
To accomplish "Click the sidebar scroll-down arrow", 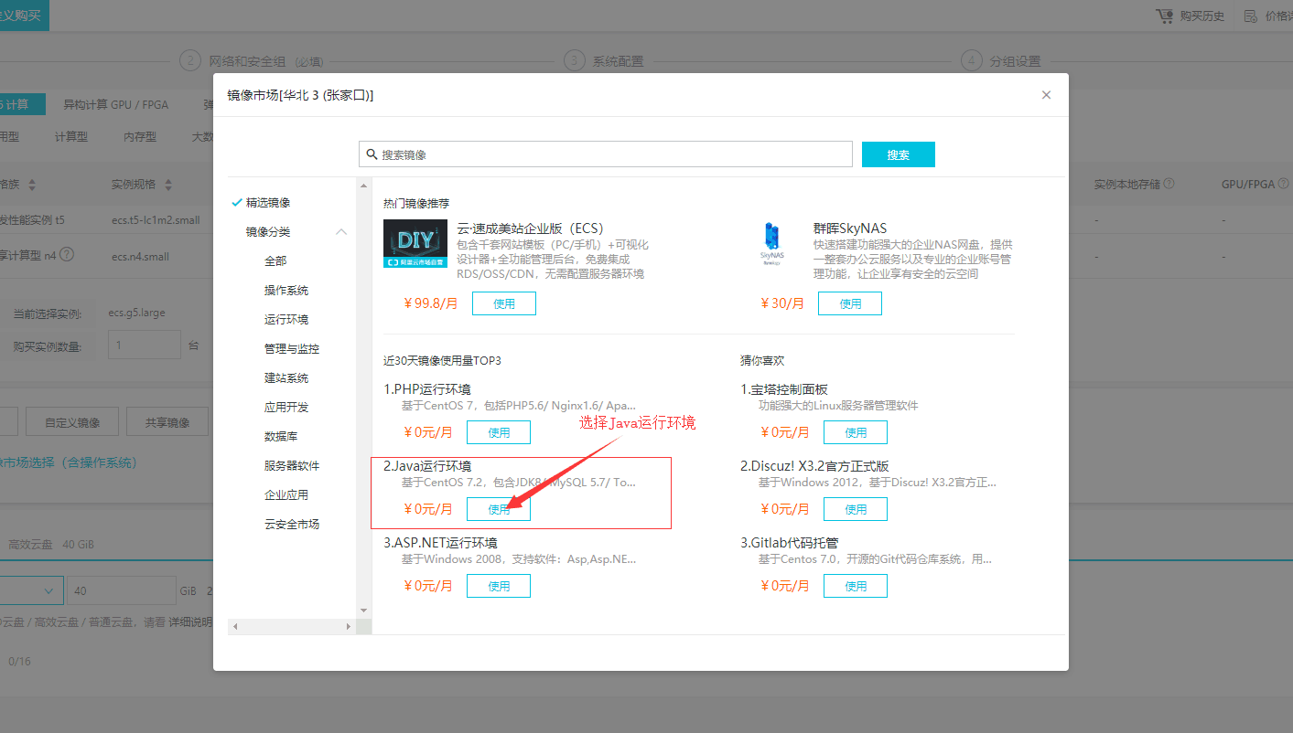I will pos(363,610).
